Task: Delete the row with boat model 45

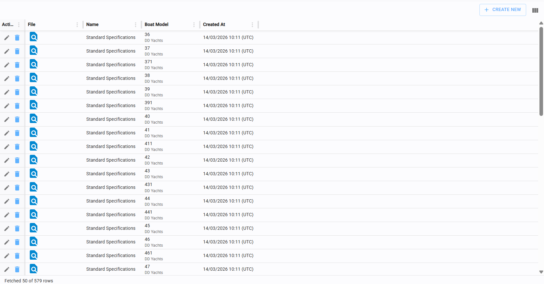Action: [17, 228]
